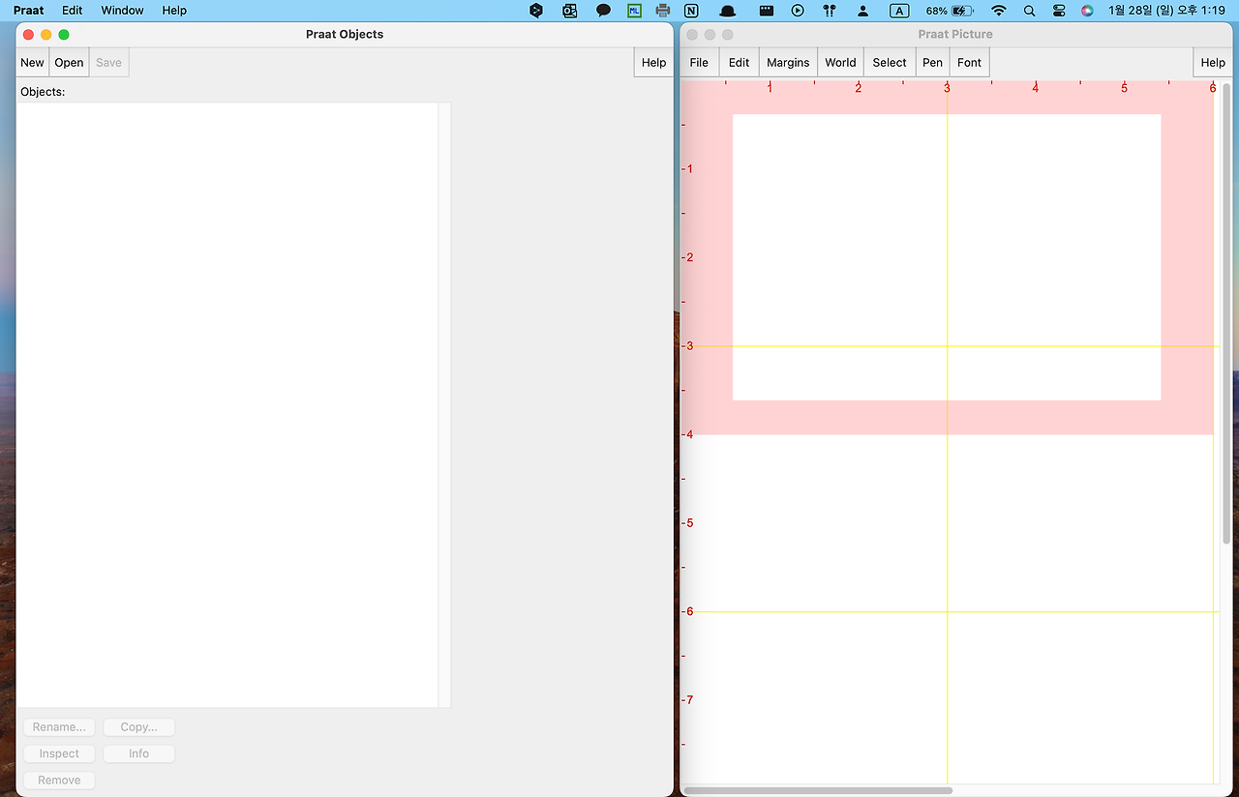Open the Margins menu in Praat Picture
This screenshot has width=1239, height=797.
pos(788,63)
